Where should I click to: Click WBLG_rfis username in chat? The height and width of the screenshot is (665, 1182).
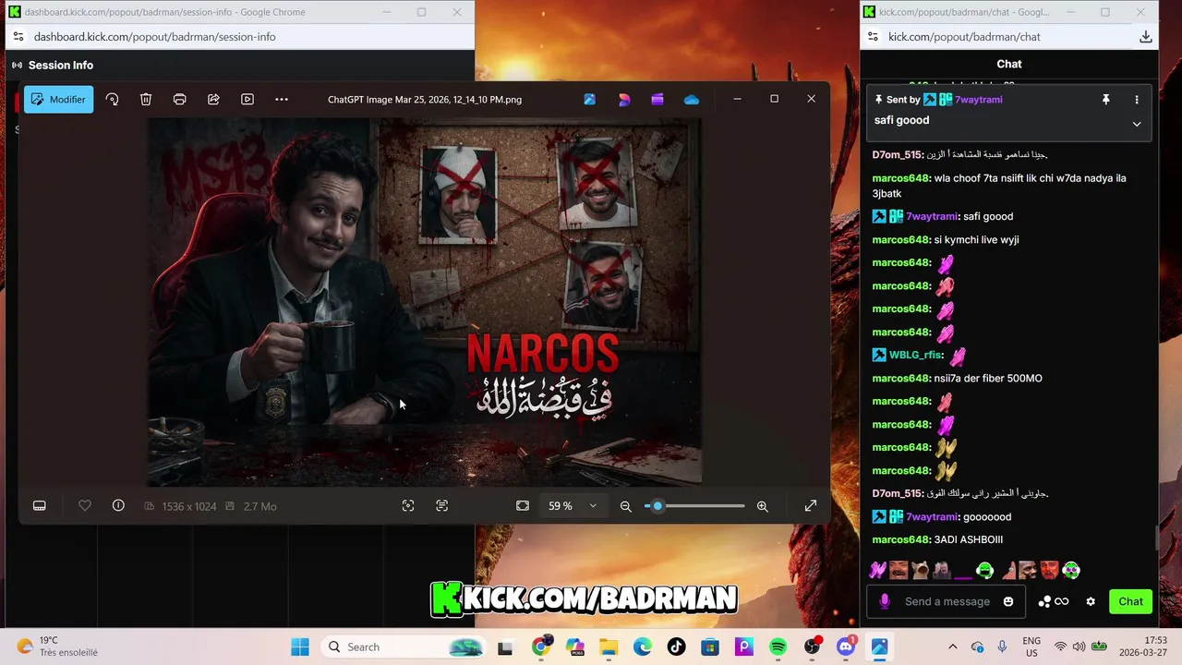(x=915, y=356)
